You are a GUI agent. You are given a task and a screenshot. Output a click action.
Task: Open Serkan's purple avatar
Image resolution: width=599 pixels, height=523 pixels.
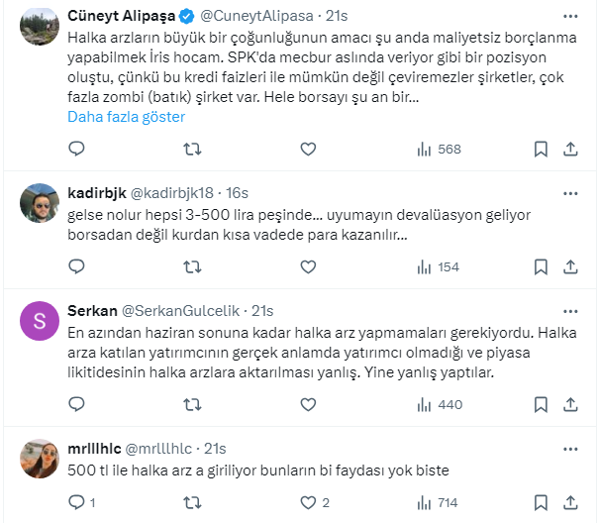(40, 321)
